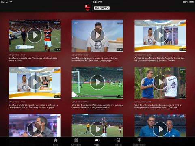Play video about Léo Moura playing midfield
195x146 pixels.
pos(97,35)
